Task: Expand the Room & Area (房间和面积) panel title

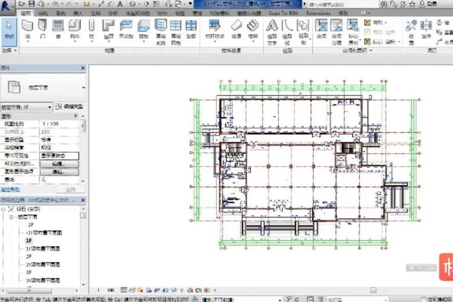Action: point(358,51)
